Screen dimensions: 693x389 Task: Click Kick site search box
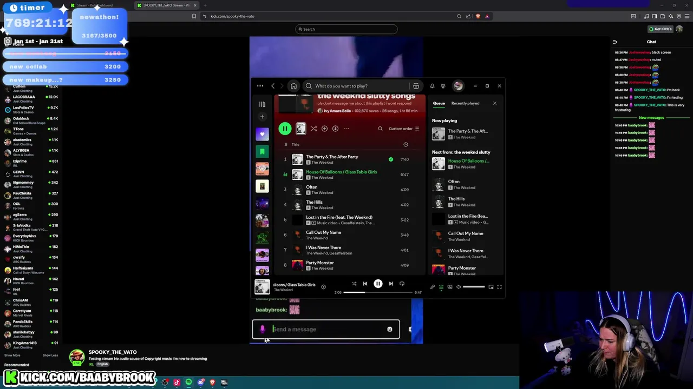point(346,29)
